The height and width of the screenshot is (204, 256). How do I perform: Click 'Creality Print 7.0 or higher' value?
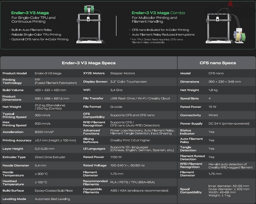pos(130,140)
